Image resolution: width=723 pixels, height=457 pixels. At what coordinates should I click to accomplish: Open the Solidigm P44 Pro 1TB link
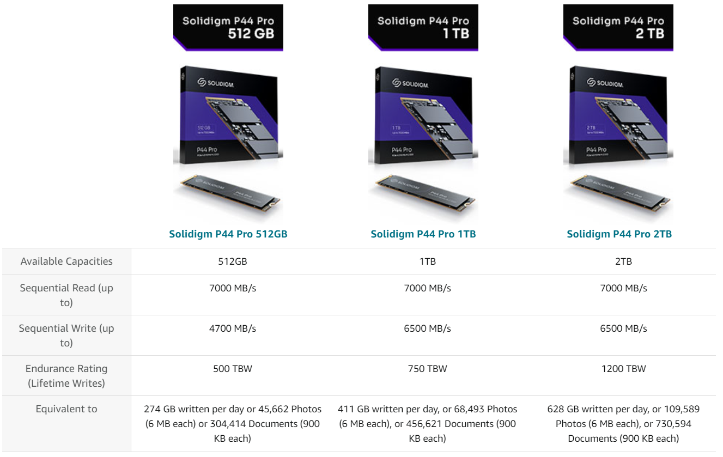click(423, 234)
